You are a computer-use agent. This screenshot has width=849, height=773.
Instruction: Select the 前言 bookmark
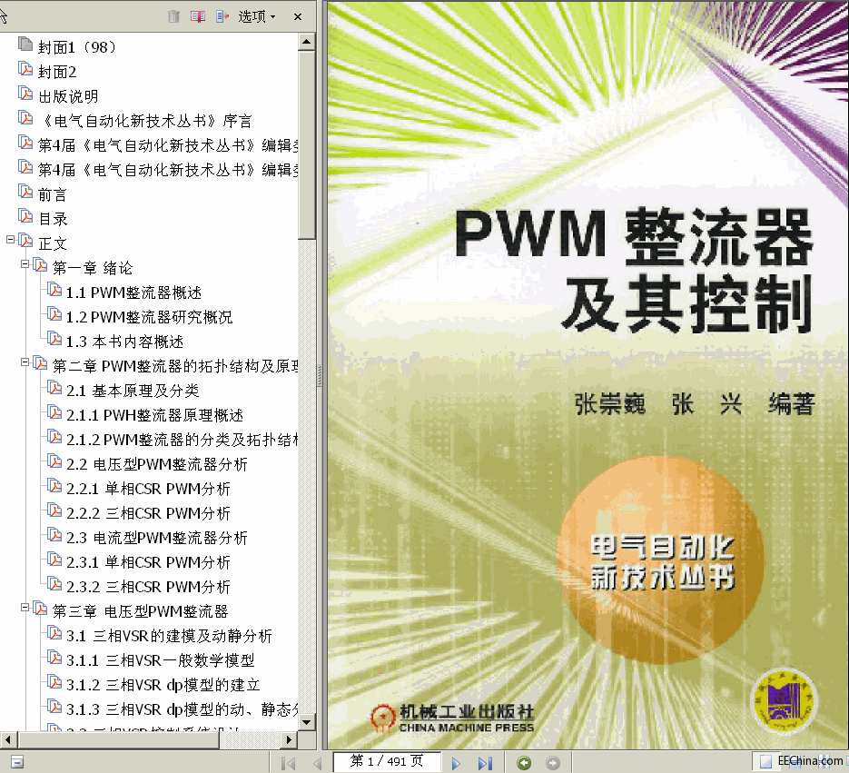click(x=52, y=193)
